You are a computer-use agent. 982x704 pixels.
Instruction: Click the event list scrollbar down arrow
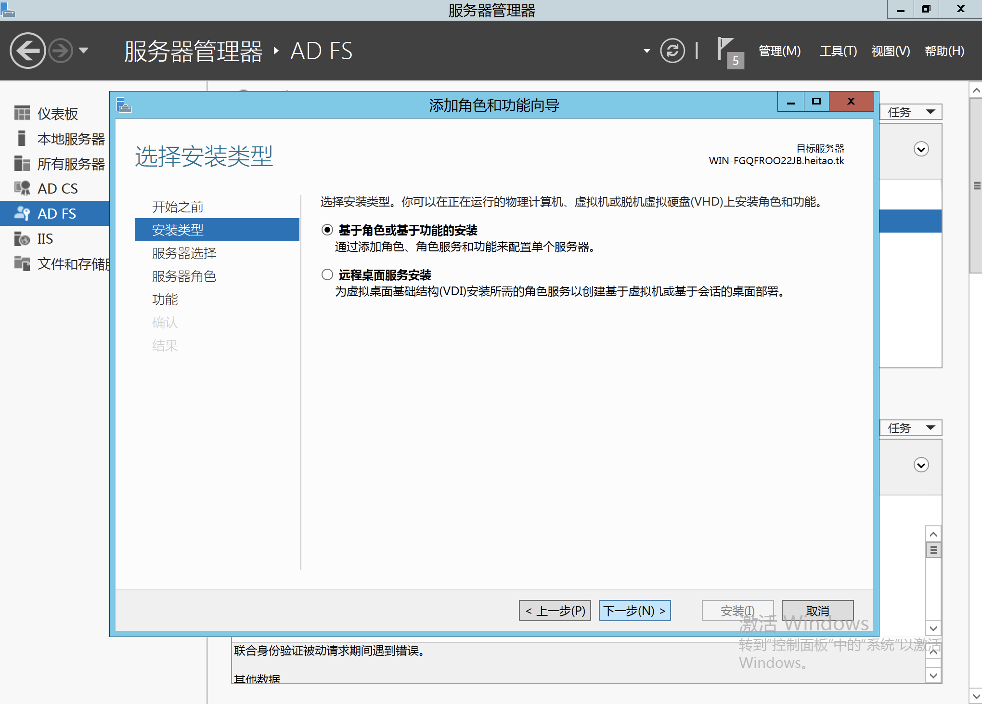933,628
